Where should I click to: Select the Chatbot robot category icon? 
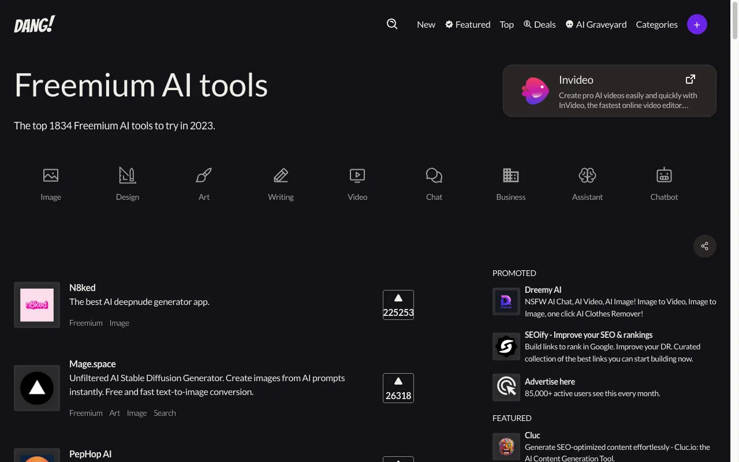[665, 175]
